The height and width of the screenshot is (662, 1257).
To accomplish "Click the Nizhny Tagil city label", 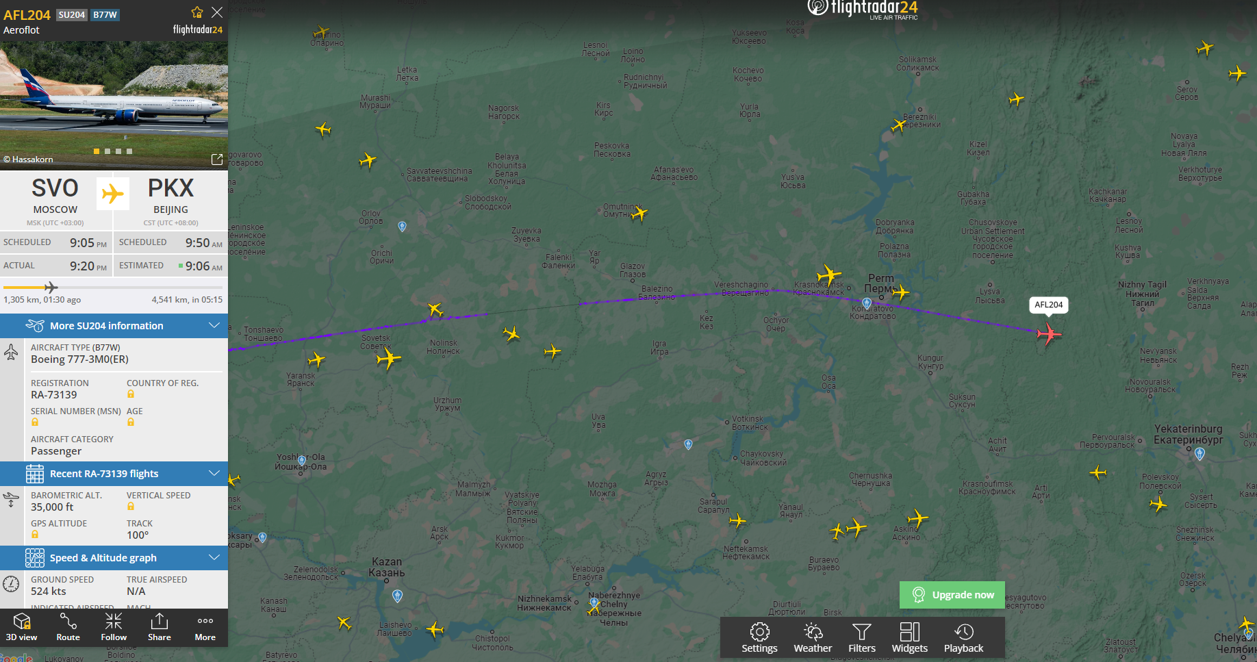I will tap(1142, 294).
